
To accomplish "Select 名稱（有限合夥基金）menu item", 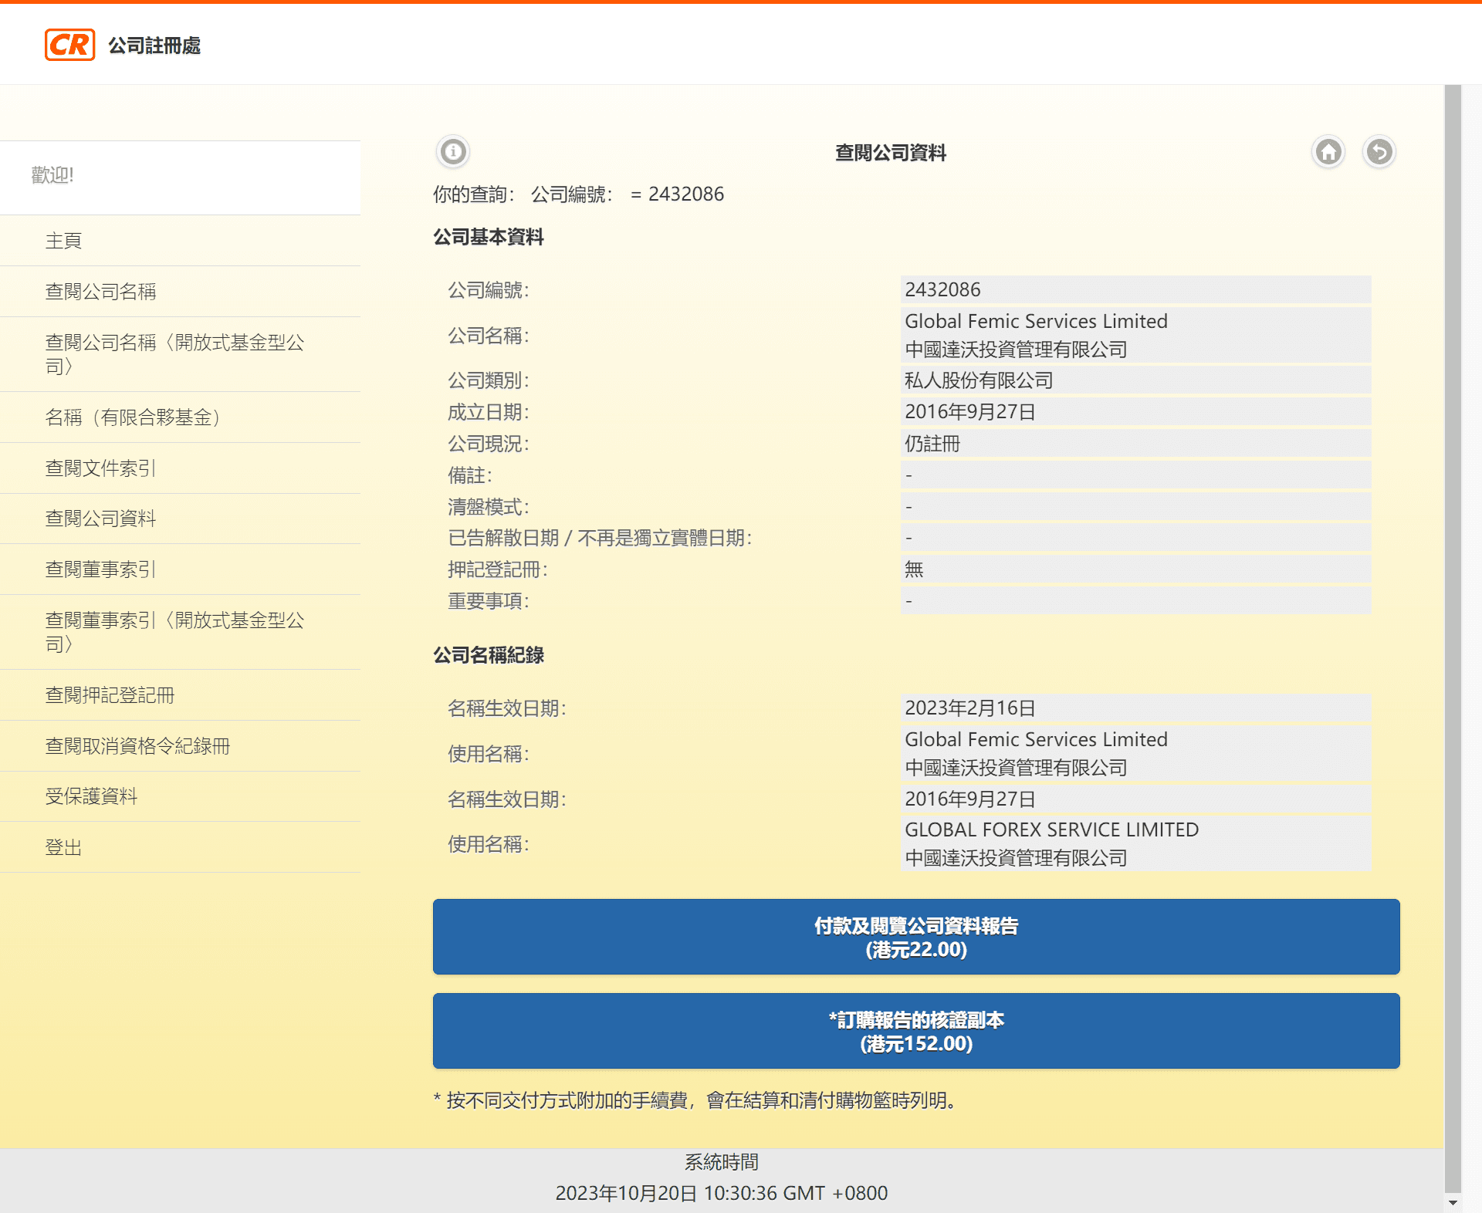I will coord(180,417).
